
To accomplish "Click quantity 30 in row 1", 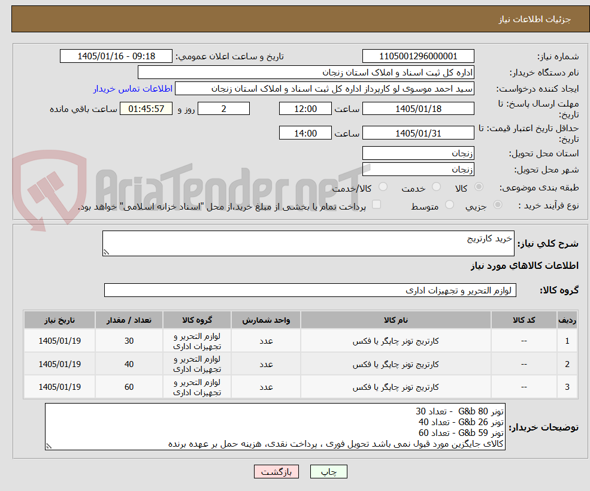I will pyautogui.click(x=129, y=341).
